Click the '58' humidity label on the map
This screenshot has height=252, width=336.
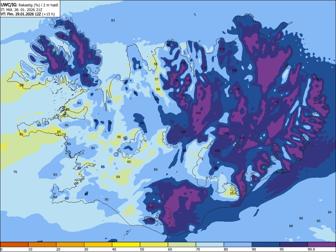156,64
